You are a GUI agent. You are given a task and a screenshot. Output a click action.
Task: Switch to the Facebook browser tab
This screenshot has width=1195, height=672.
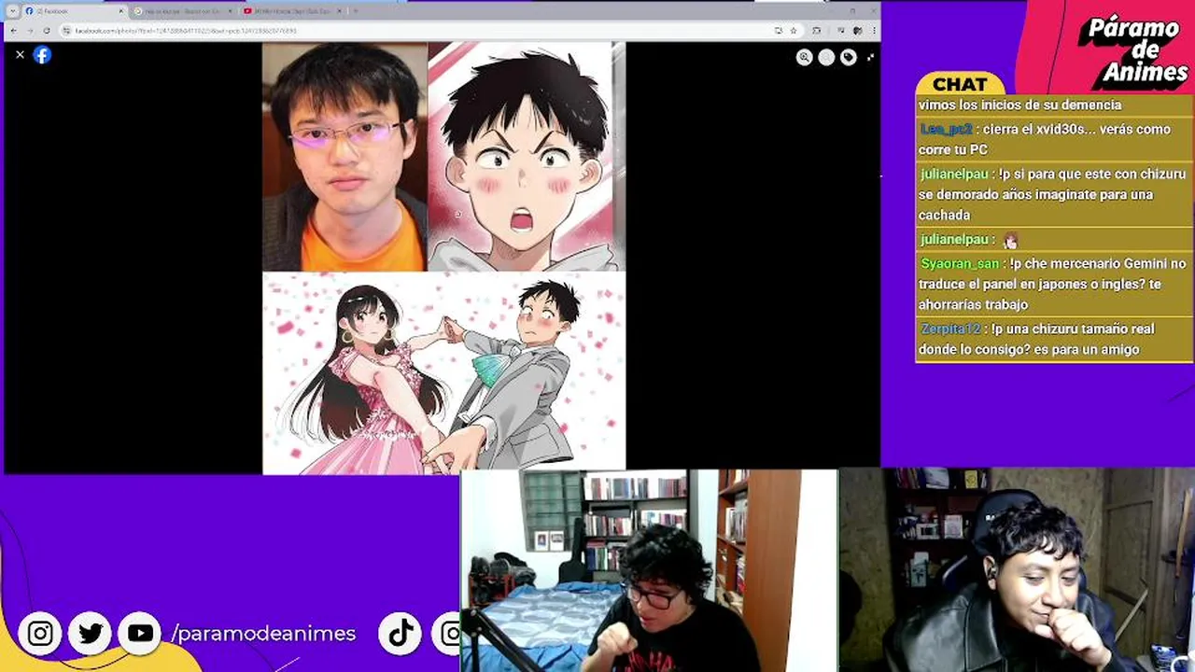pyautogui.click(x=74, y=11)
